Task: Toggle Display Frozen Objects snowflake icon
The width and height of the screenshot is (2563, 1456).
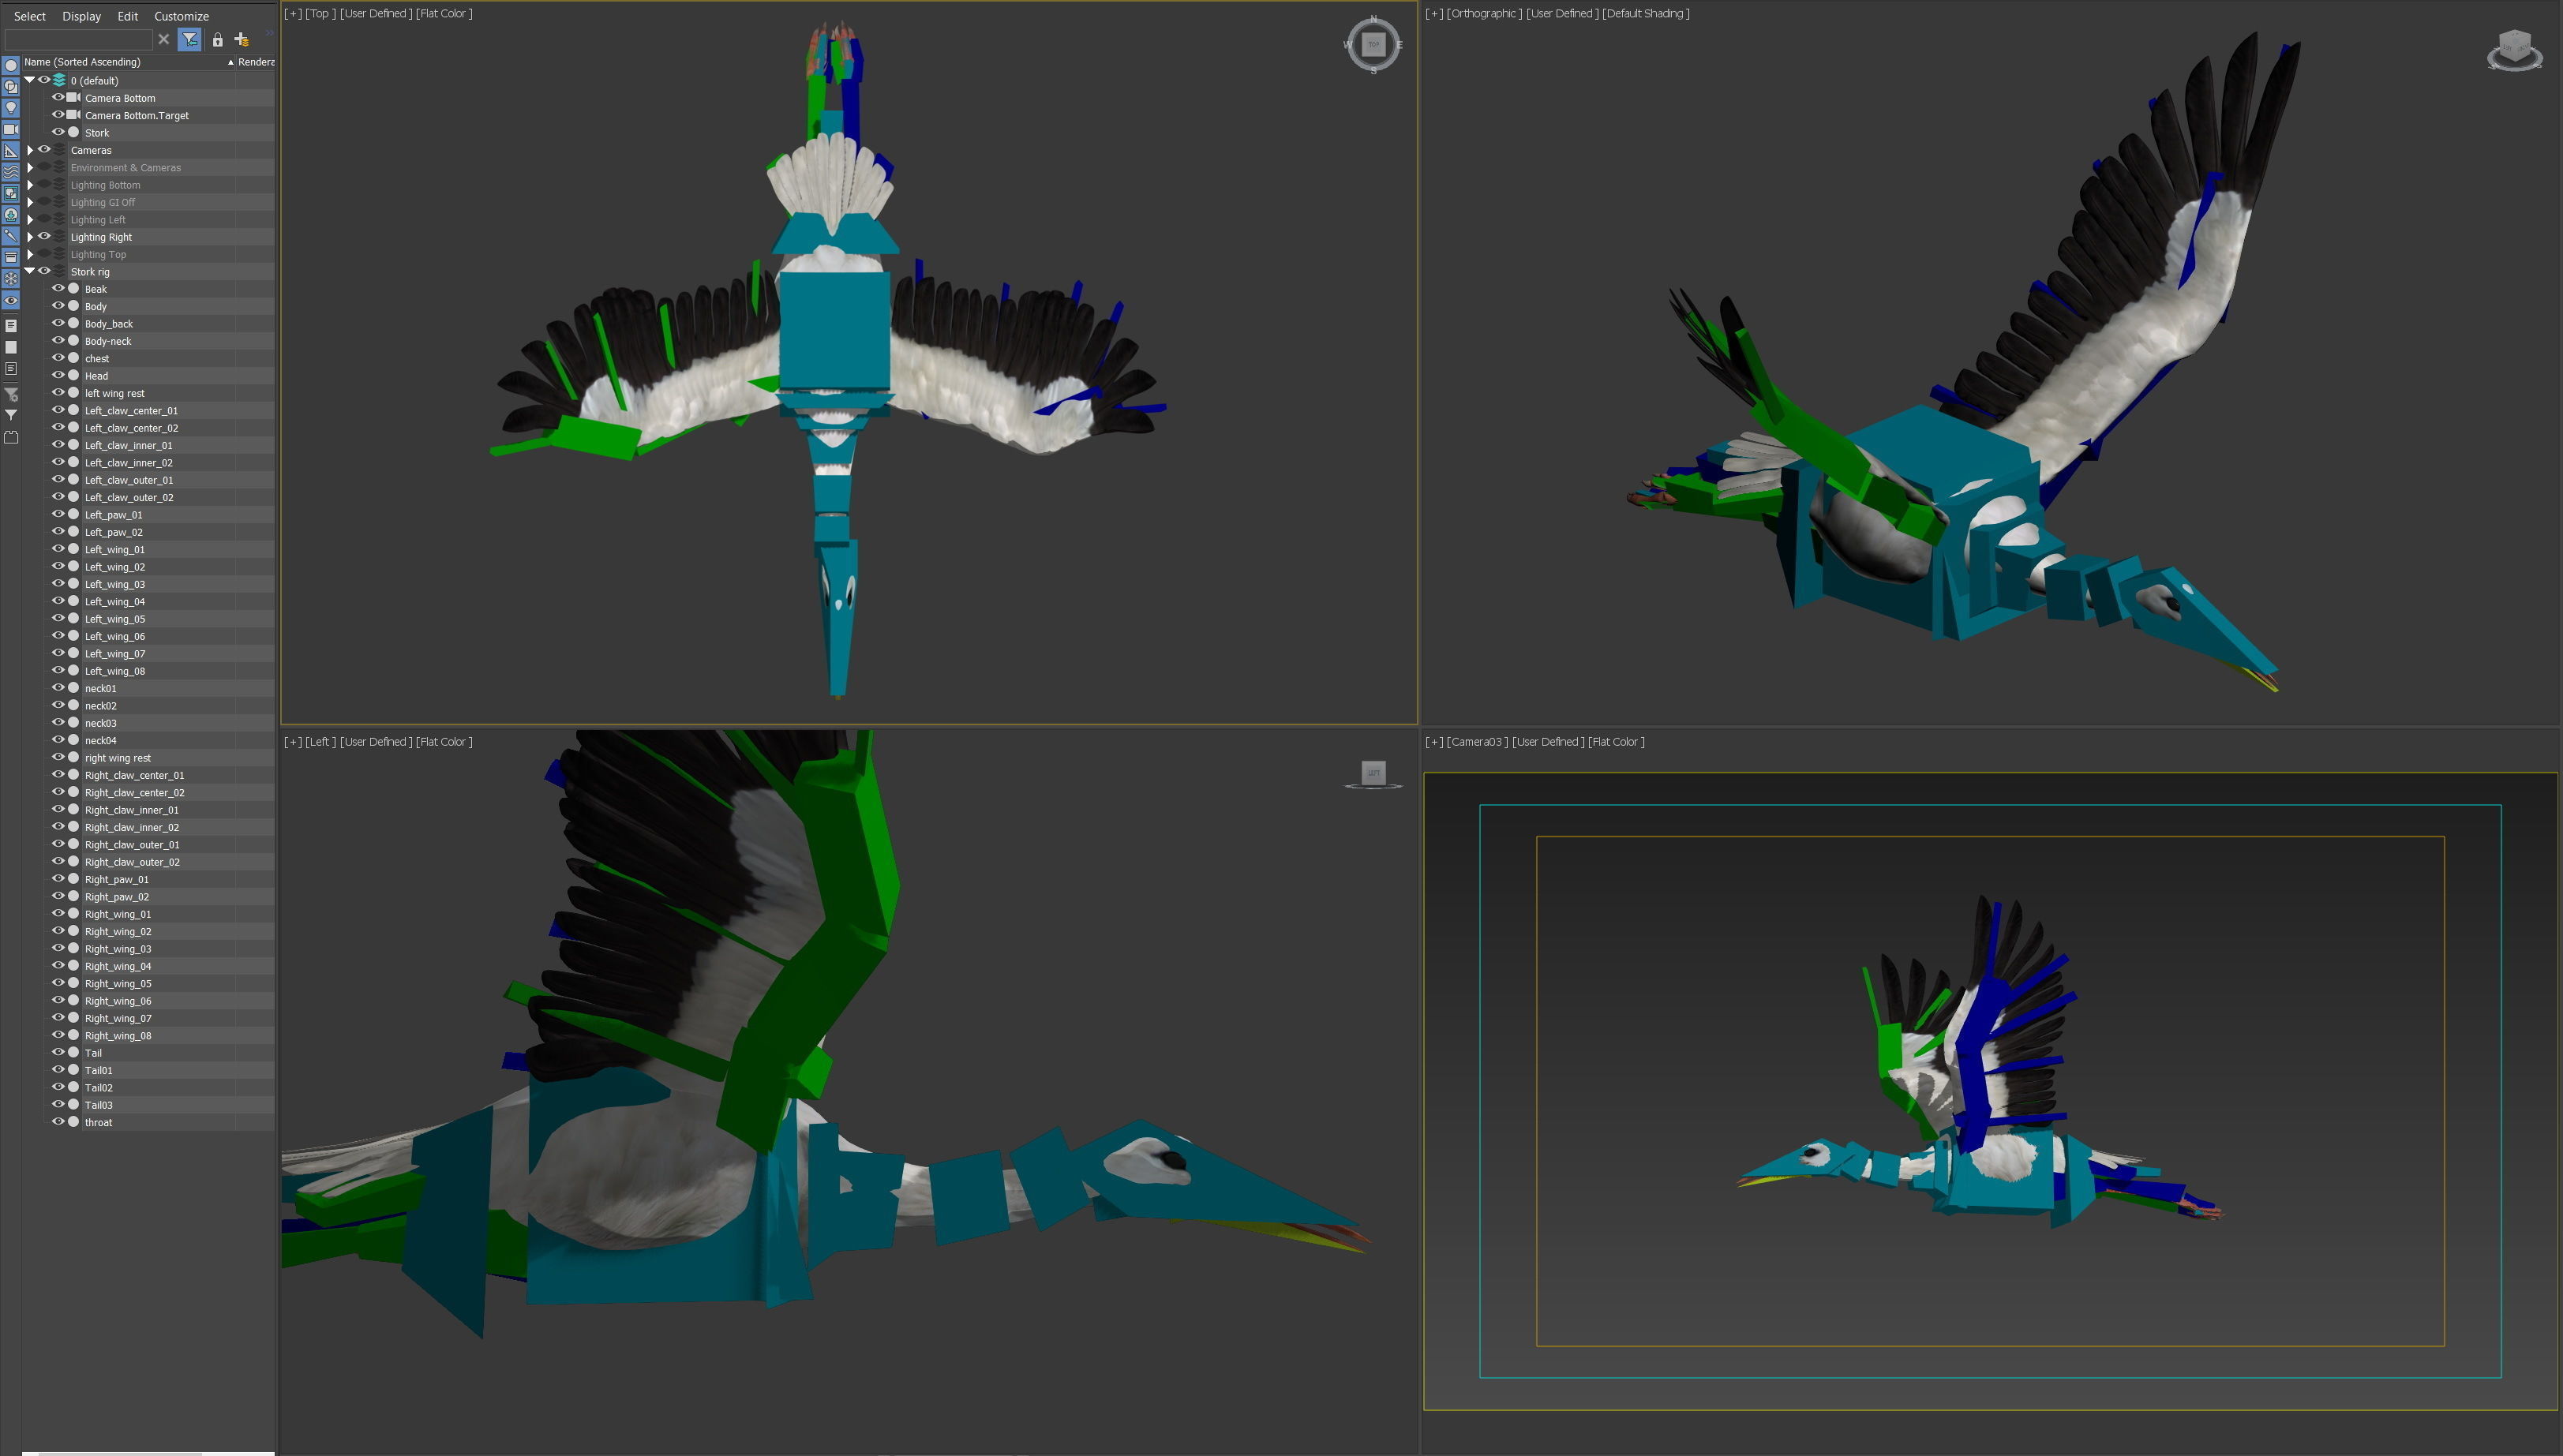Action: click(x=11, y=279)
